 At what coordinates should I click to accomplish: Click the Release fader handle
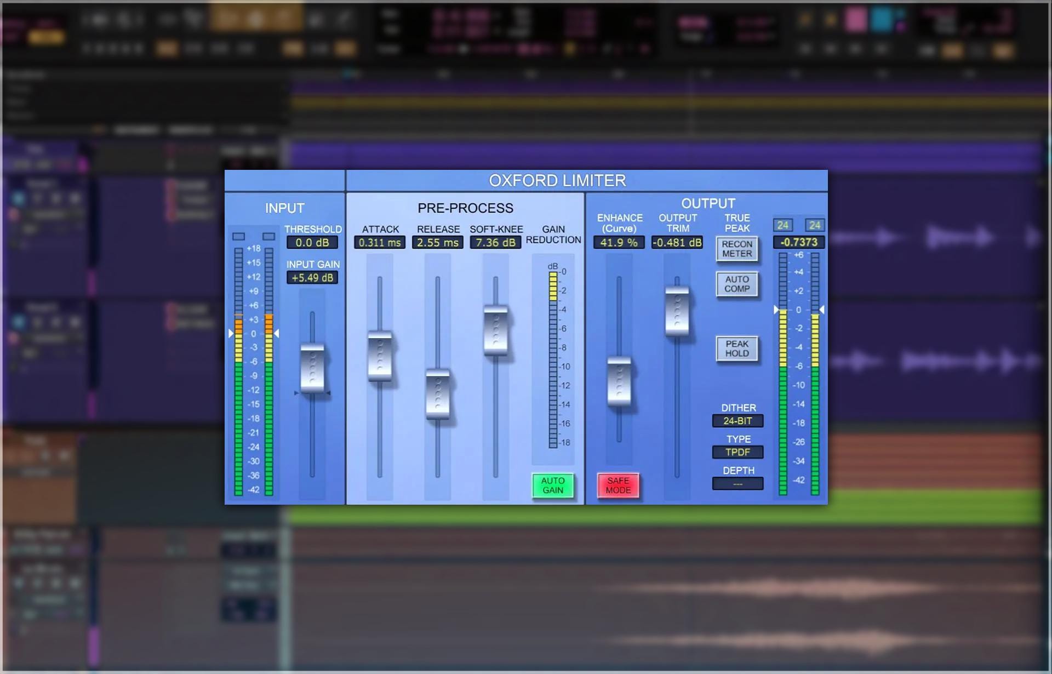click(438, 395)
